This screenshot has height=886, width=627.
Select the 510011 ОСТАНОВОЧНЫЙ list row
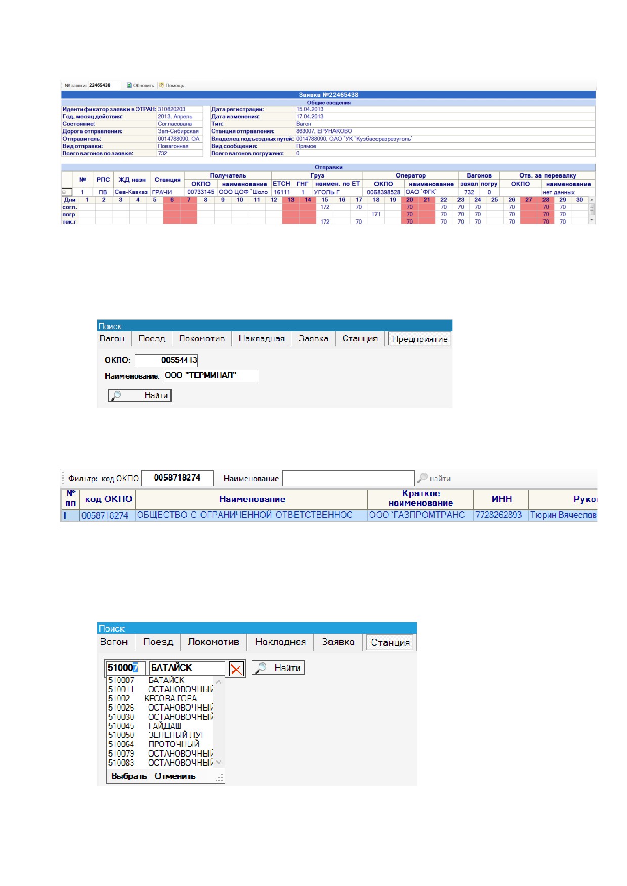(x=160, y=689)
